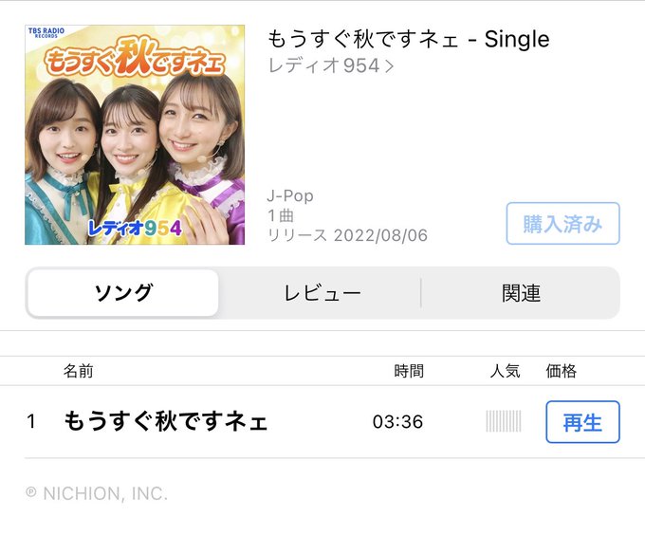Open the album artwork thumbnail
645x535 pixels.
click(x=135, y=135)
